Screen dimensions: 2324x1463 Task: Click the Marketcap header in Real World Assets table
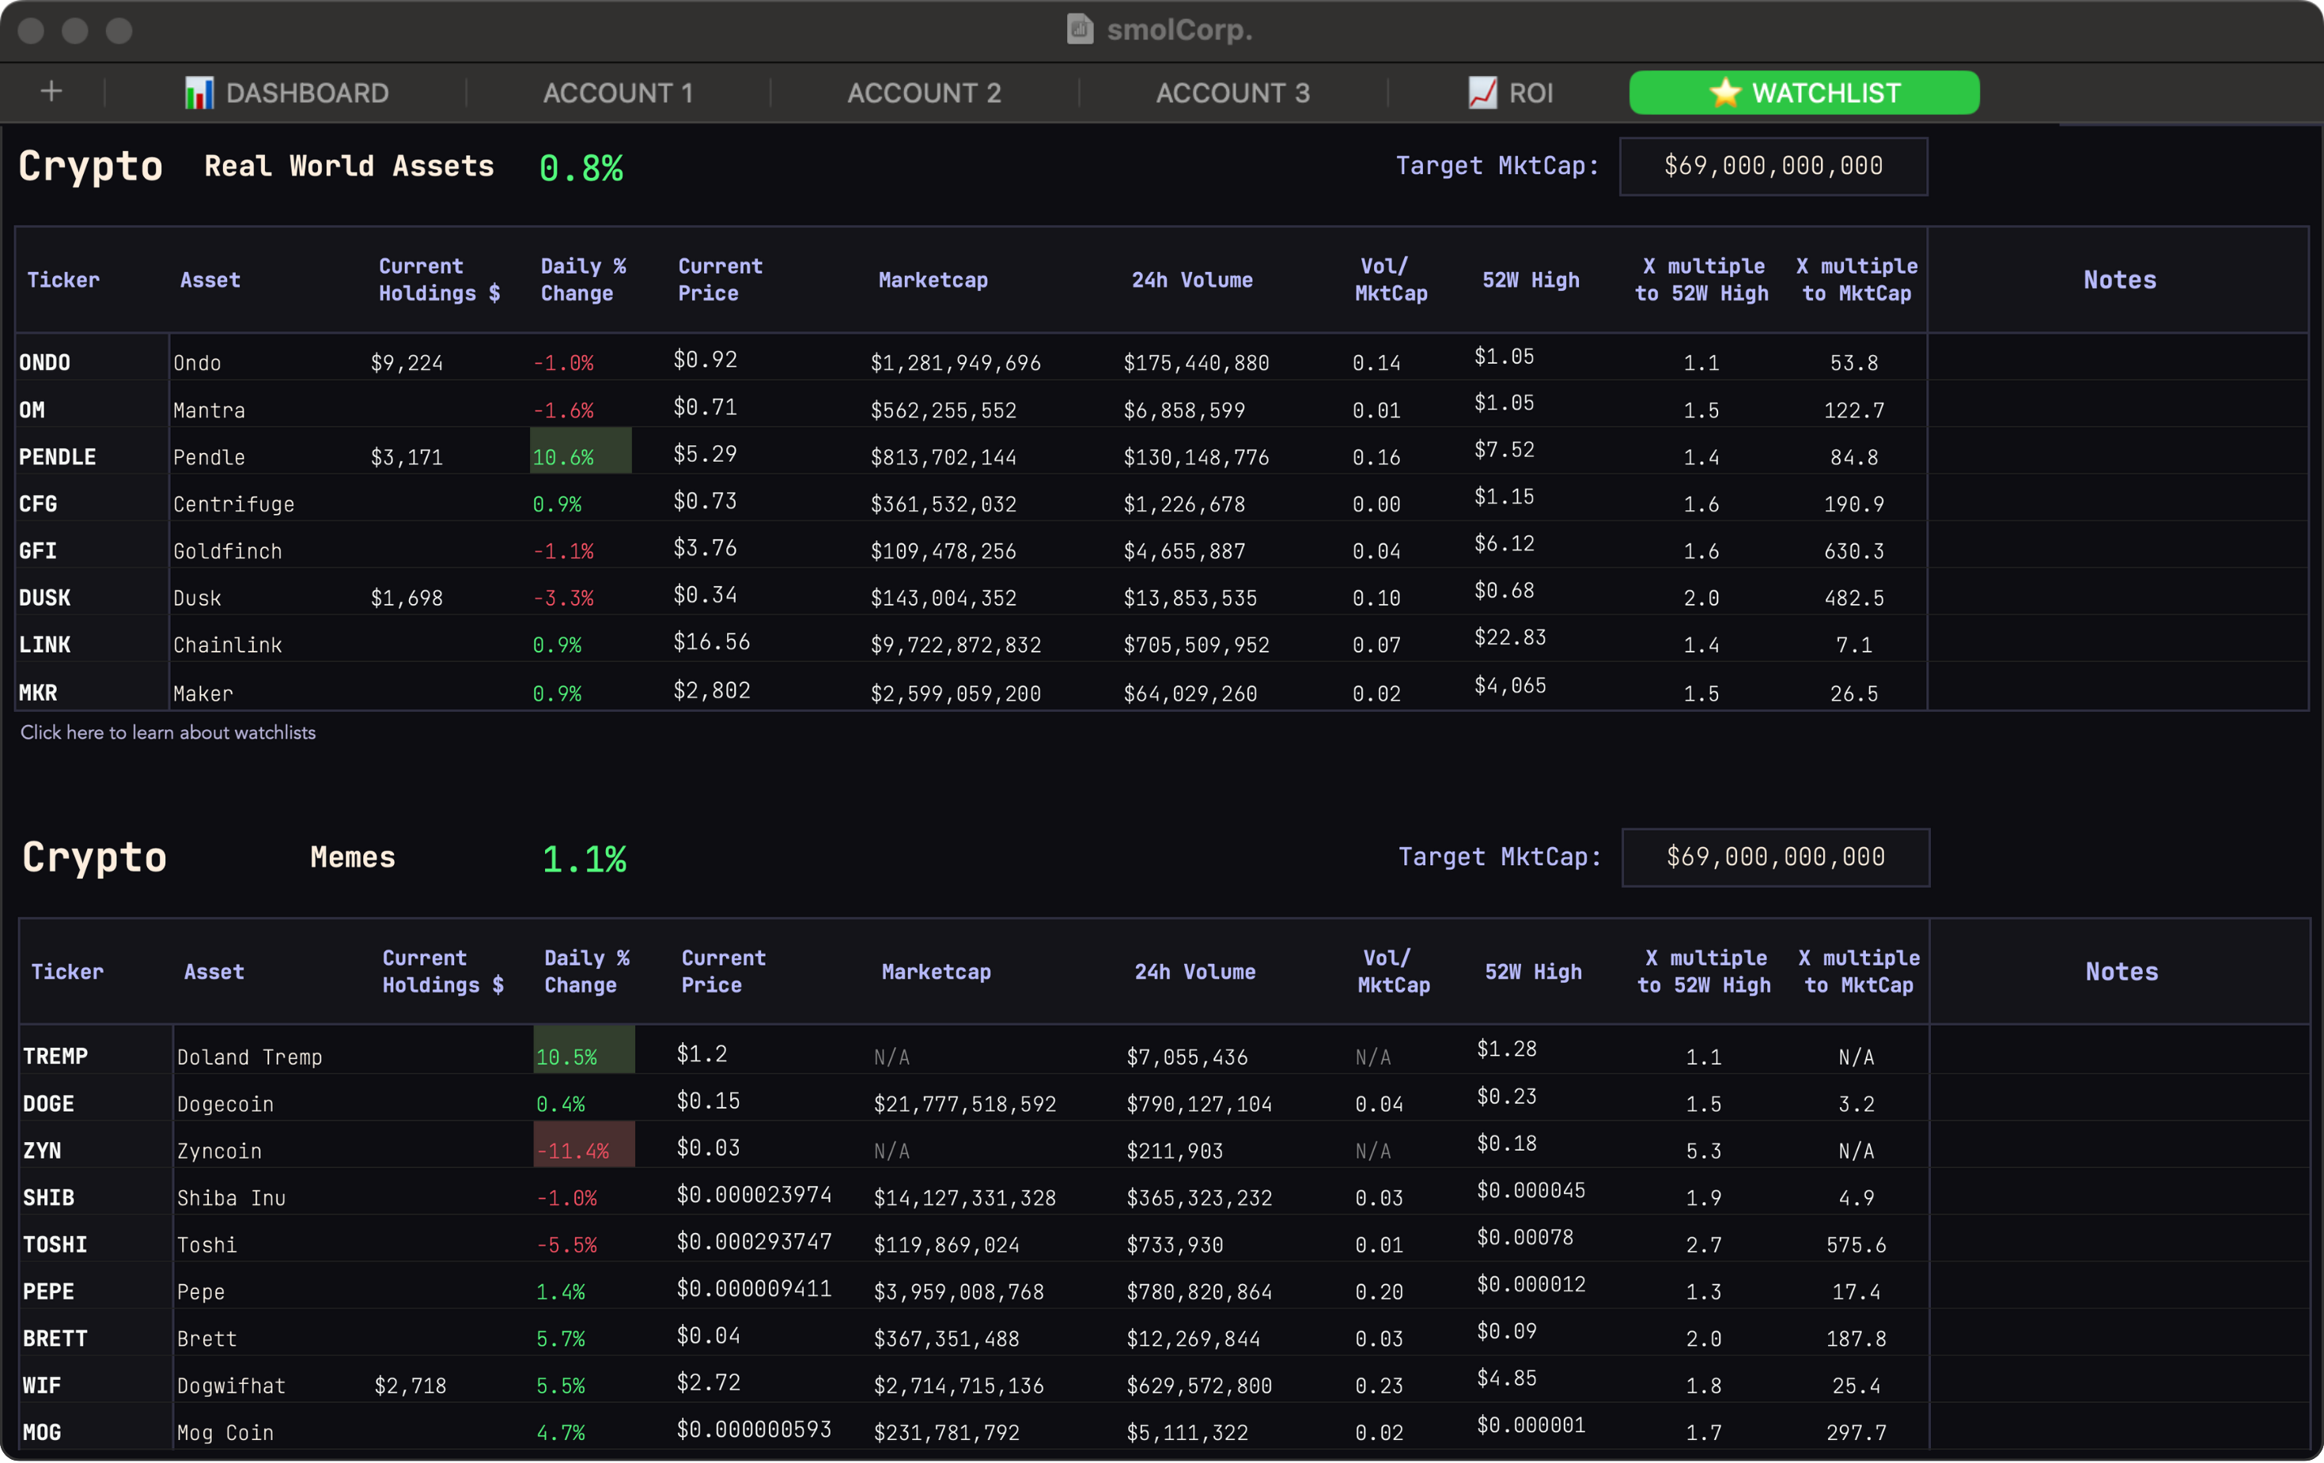[x=933, y=280]
